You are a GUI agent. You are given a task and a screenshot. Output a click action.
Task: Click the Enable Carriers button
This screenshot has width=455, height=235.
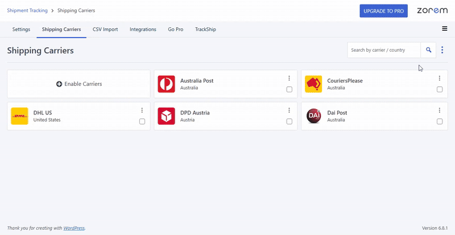[79, 84]
